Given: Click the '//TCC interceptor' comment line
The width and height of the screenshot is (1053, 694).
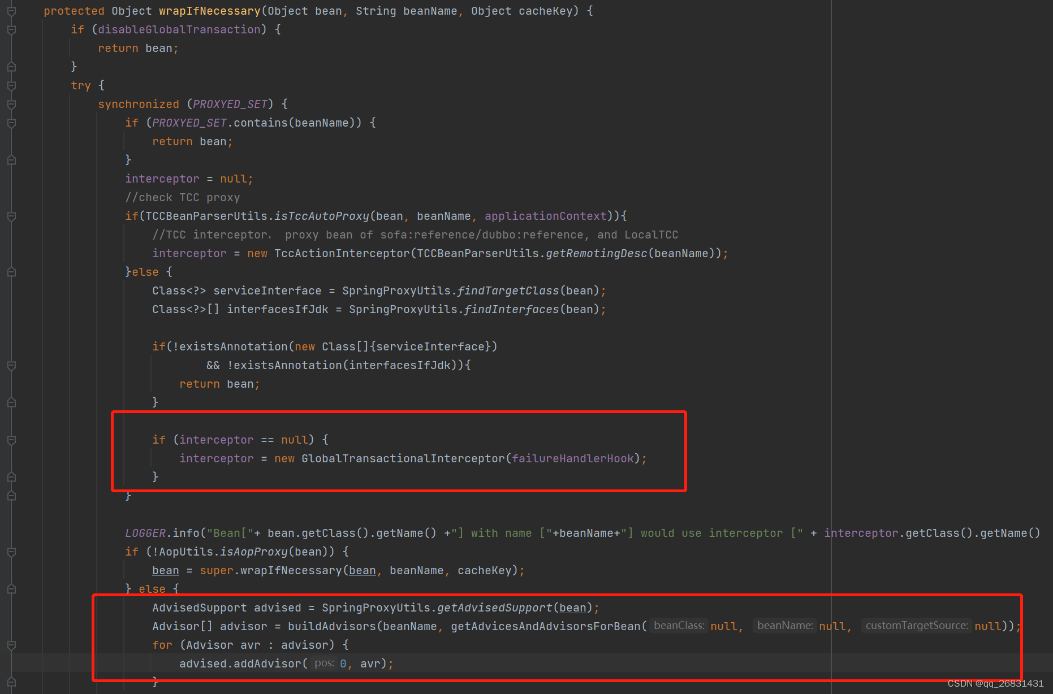Looking at the screenshot, I should [415, 235].
